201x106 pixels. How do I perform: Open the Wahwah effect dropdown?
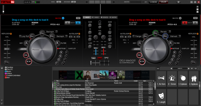180,36
